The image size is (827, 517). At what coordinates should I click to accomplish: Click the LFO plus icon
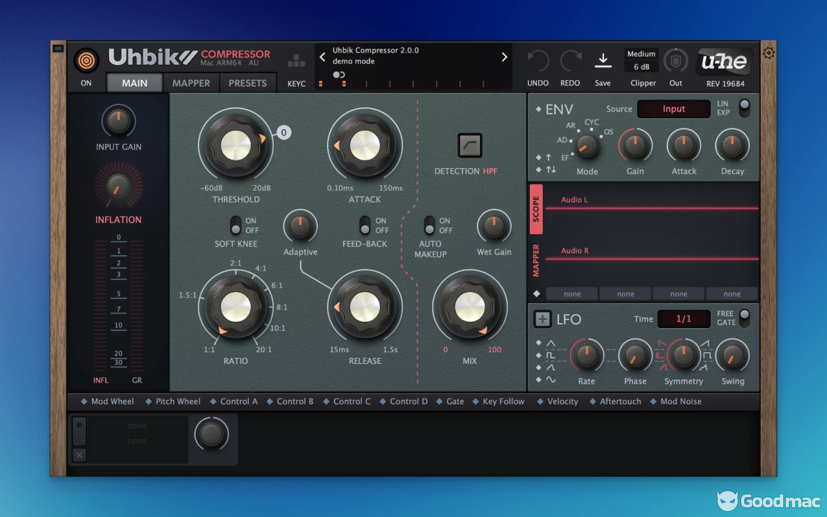tap(543, 319)
